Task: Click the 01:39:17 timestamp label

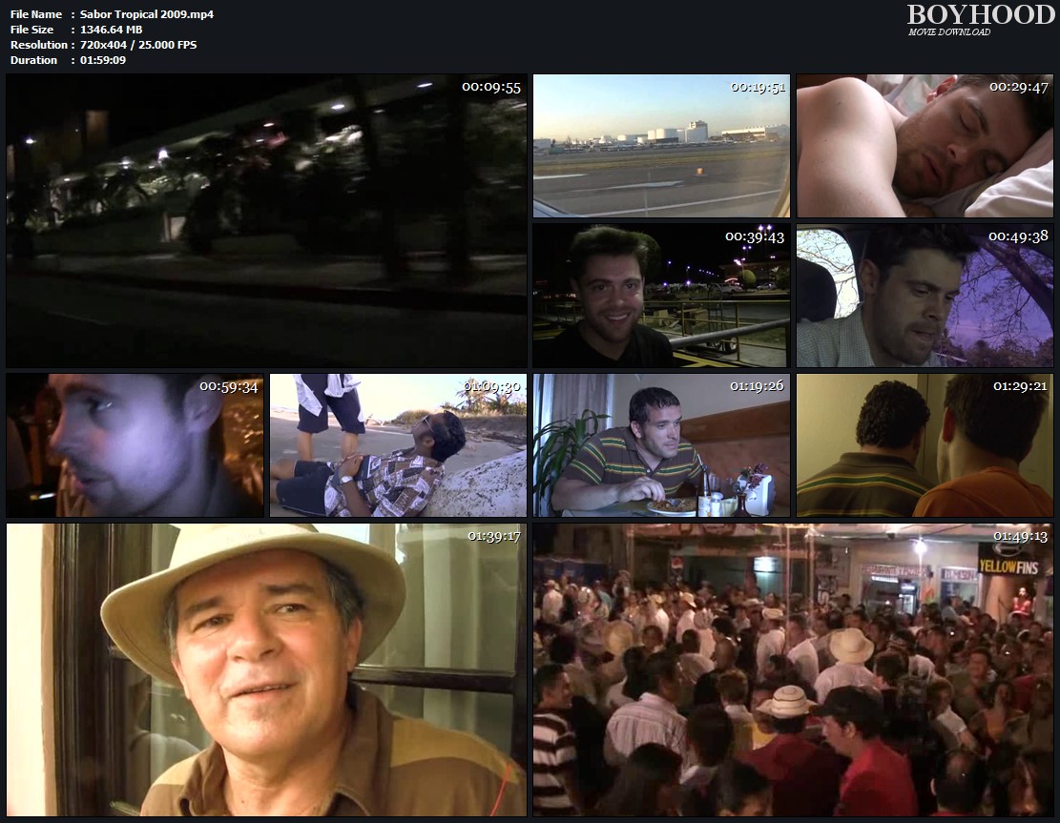Action: [x=493, y=536]
